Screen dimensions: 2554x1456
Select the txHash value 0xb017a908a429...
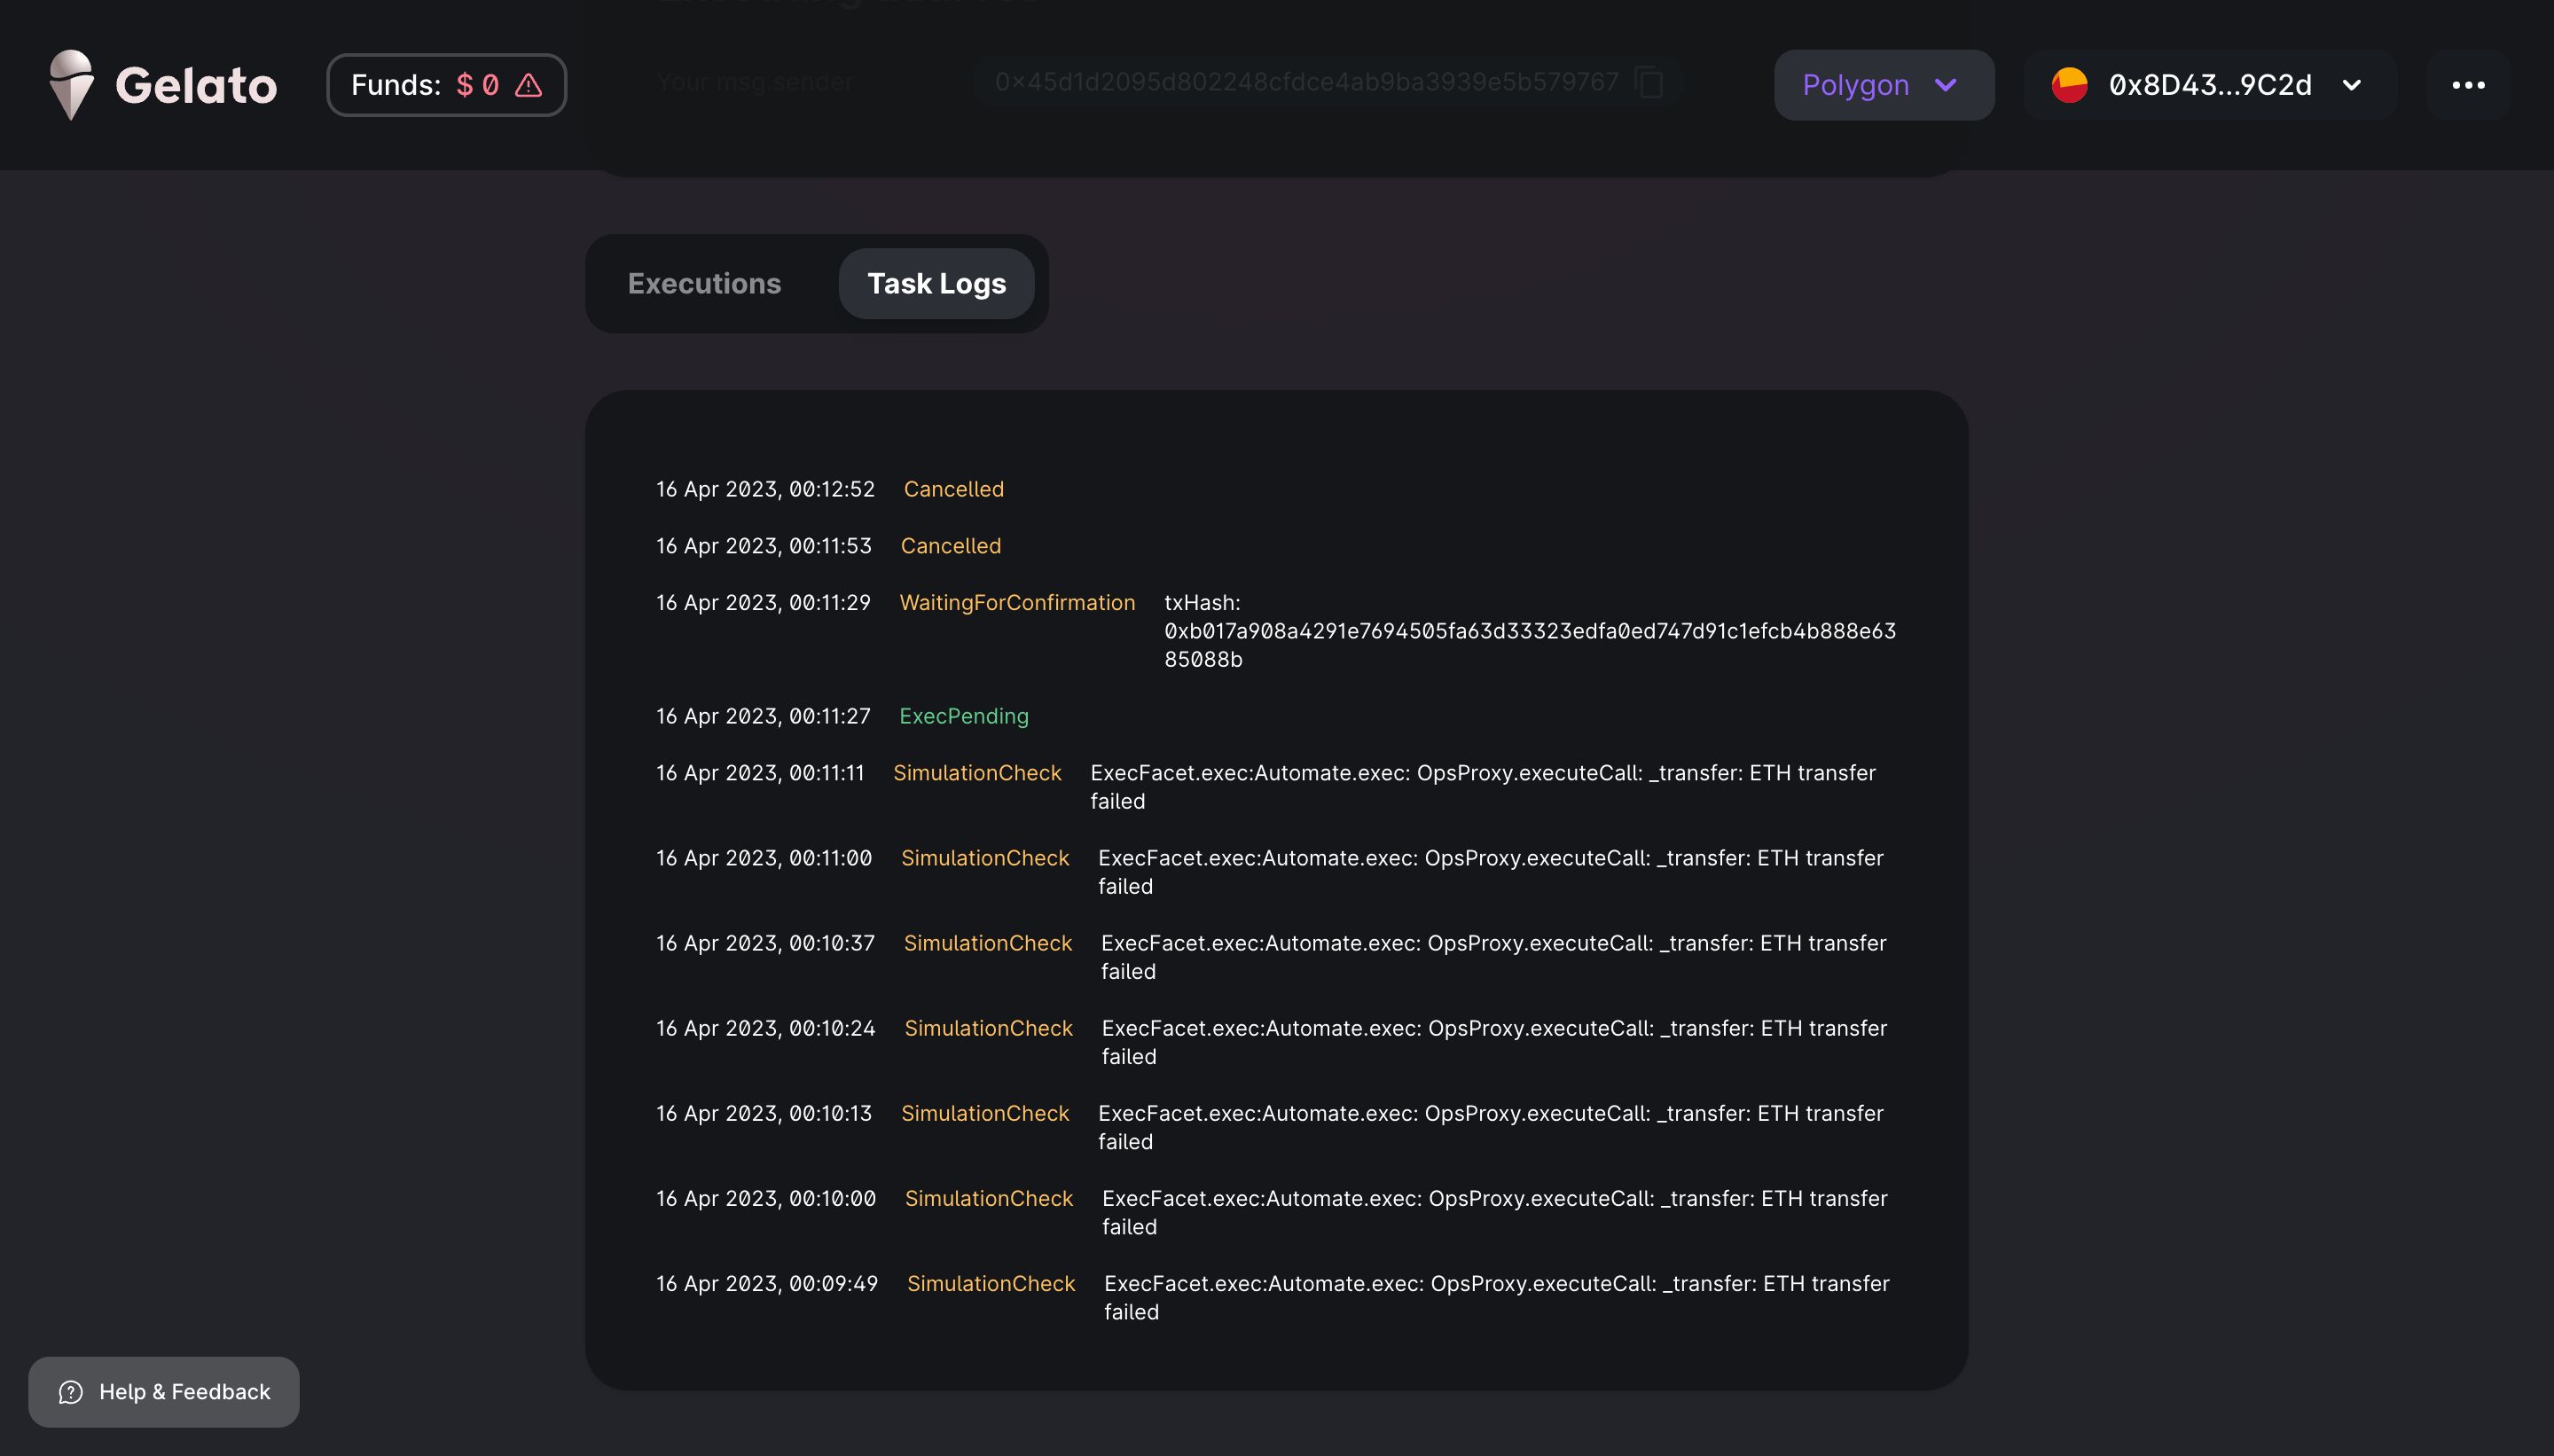[x=1530, y=645]
